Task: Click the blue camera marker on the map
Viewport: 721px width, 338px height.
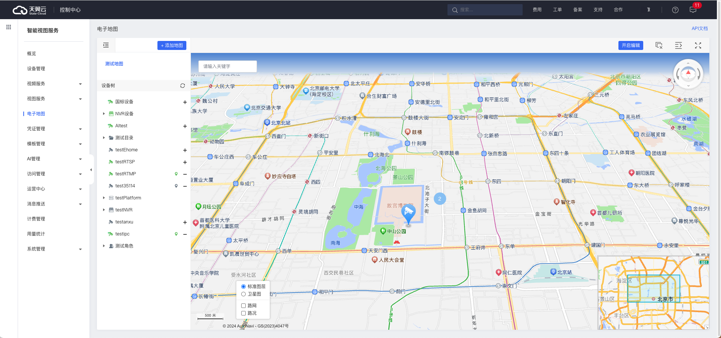Action: (408, 214)
